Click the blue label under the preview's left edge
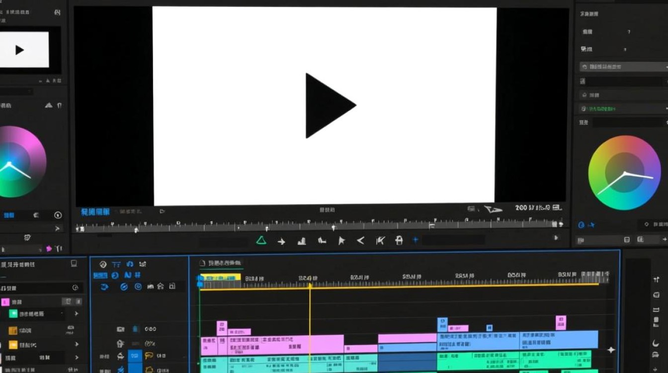This screenshot has width=668, height=373. point(95,212)
